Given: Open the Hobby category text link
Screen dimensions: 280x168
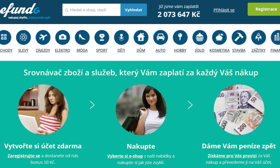Looking at the screenshot, I should [180, 50].
